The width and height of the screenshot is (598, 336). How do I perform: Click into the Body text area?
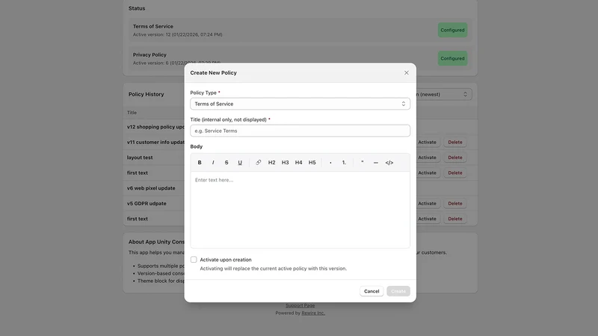coord(300,210)
